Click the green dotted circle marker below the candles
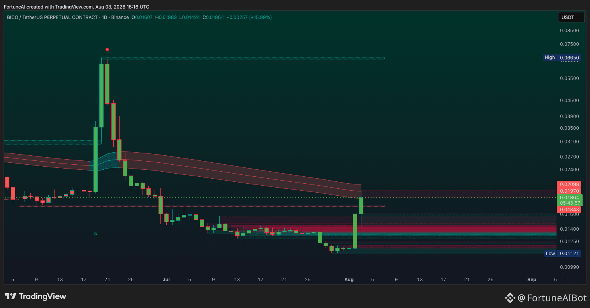 (95, 234)
